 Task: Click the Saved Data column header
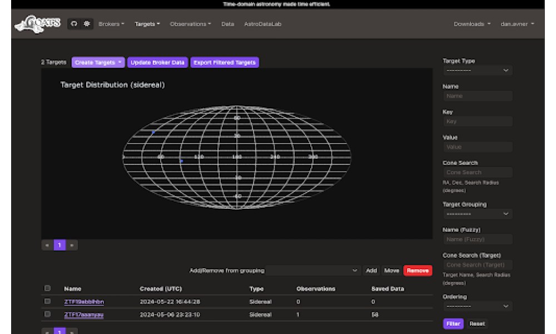tap(388, 289)
